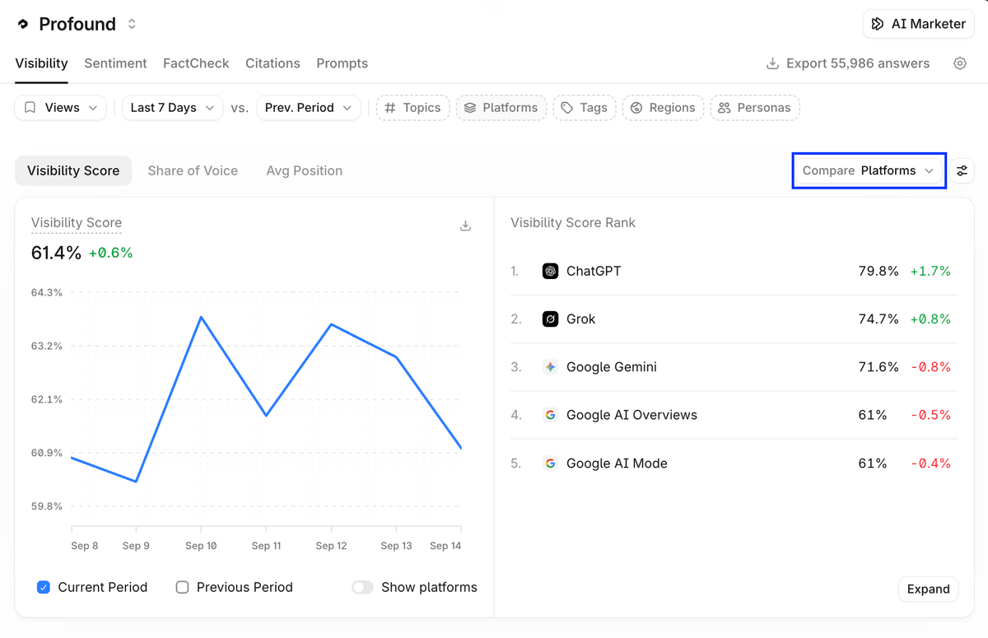Click the people icon on Personas
Image resolution: width=988 pixels, height=638 pixels.
(x=725, y=108)
